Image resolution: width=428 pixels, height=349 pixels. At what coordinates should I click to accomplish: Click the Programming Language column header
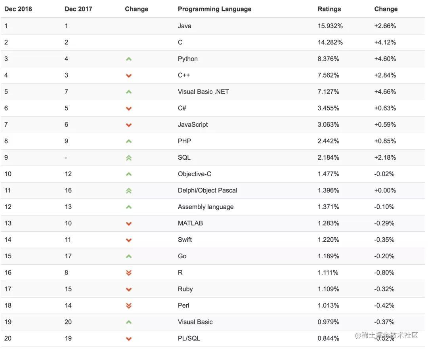(x=214, y=9)
